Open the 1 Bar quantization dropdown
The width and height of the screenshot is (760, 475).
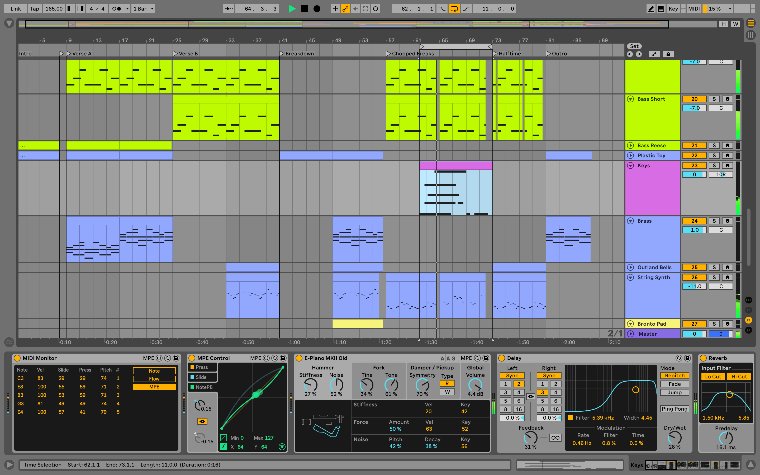(x=143, y=9)
